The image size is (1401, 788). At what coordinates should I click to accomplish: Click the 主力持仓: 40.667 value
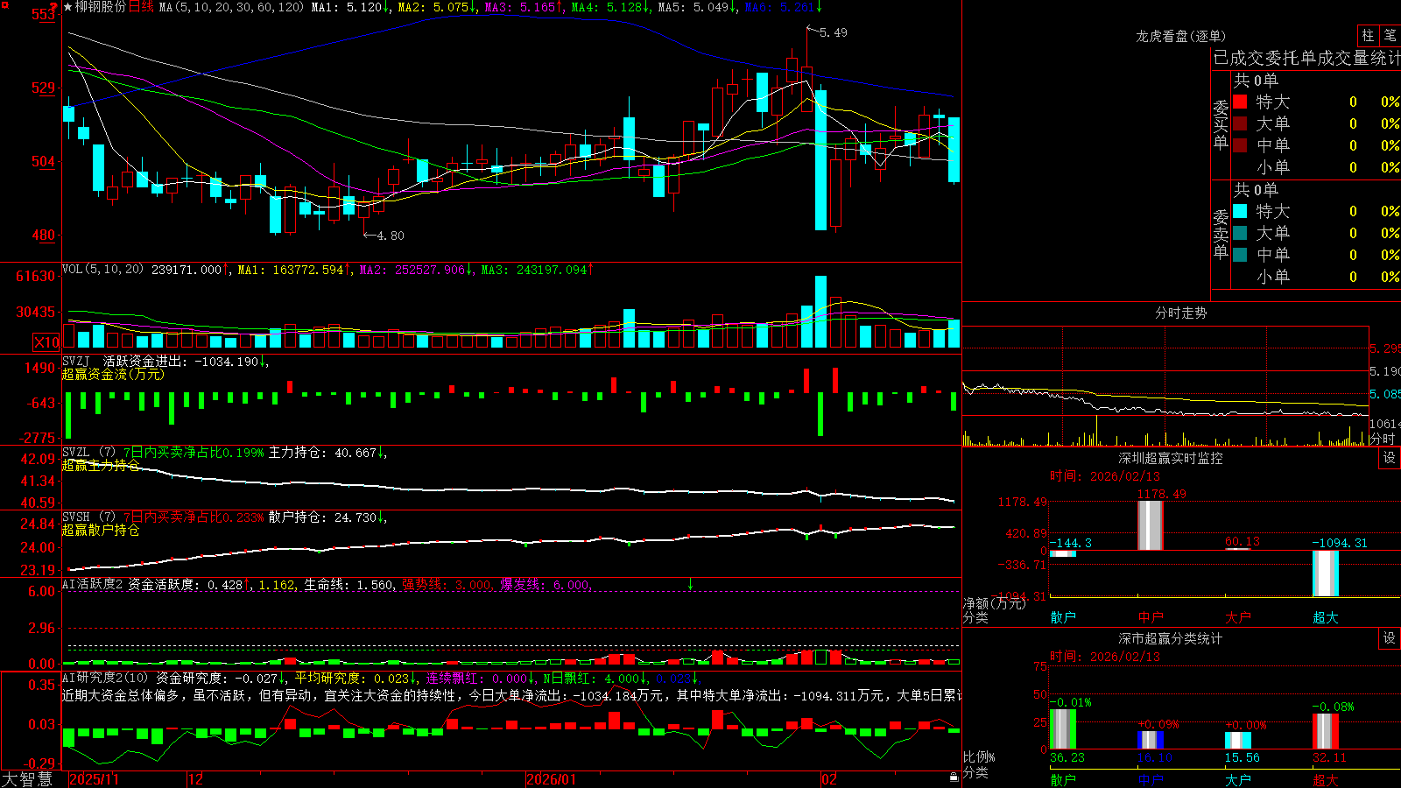click(322, 453)
